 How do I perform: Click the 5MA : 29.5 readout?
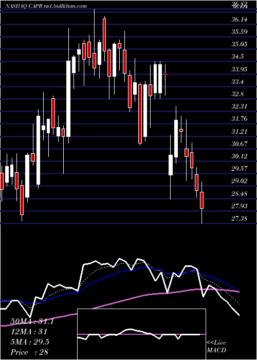(30, 342)
